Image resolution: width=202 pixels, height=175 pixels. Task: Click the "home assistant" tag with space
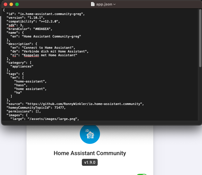[x=29, y=89]
